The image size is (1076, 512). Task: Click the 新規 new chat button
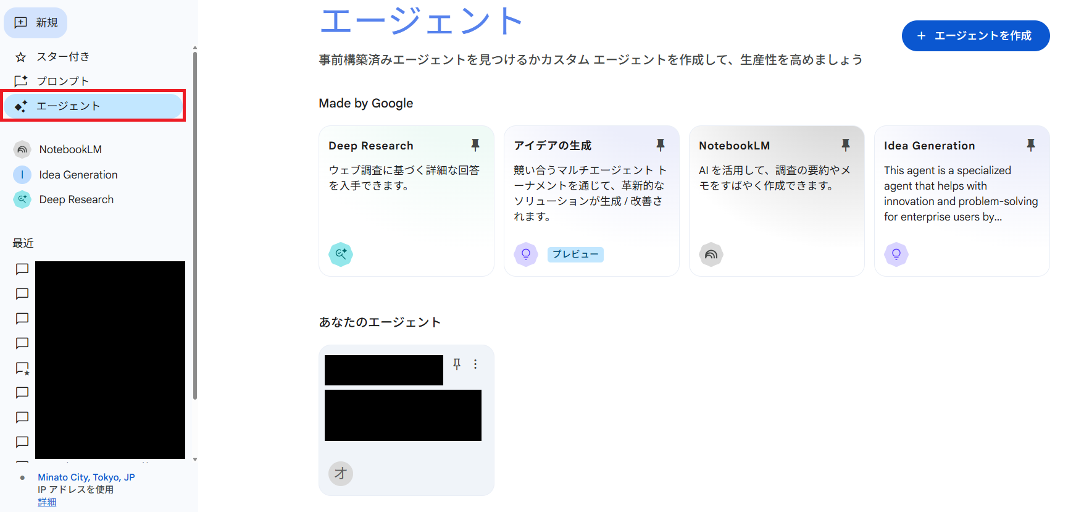tap(35, 23)
